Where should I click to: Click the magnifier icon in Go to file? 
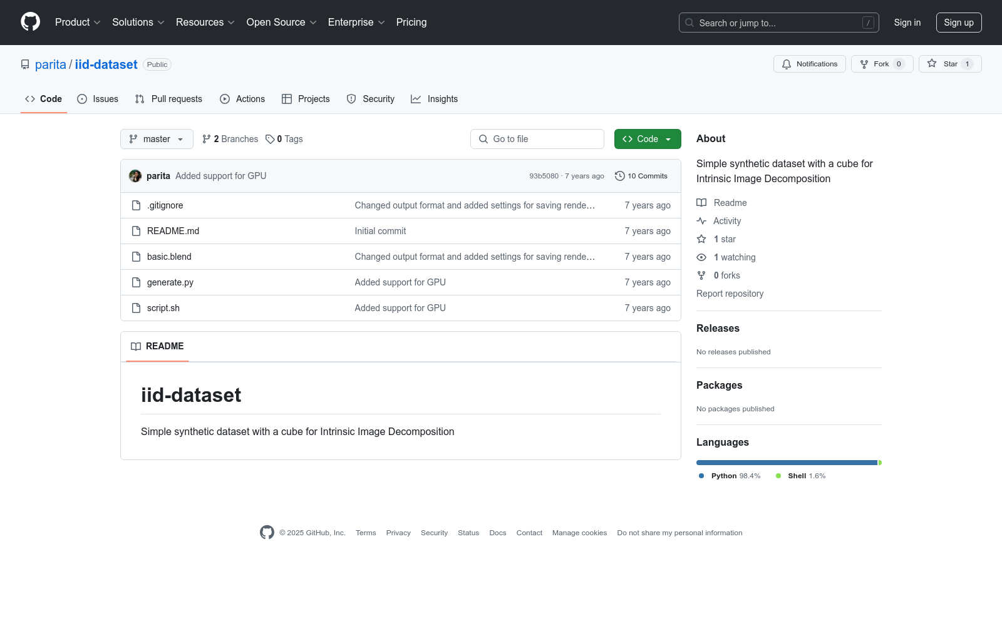(483, 139)
